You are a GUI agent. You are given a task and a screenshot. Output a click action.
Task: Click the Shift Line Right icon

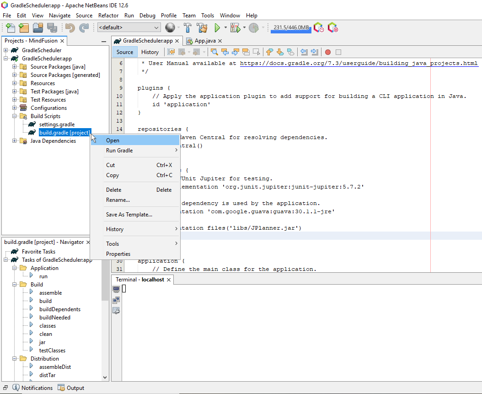(x=314, y=52)
